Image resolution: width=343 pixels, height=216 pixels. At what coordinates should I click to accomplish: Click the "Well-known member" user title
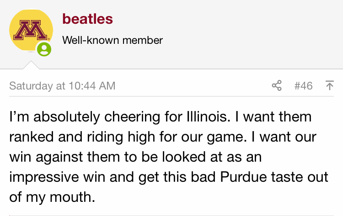pyautogui.click(x=112, y=40)
